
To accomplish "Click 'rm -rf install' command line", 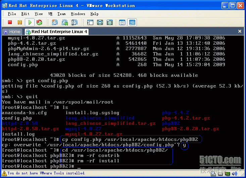I will tap(98, 161).
